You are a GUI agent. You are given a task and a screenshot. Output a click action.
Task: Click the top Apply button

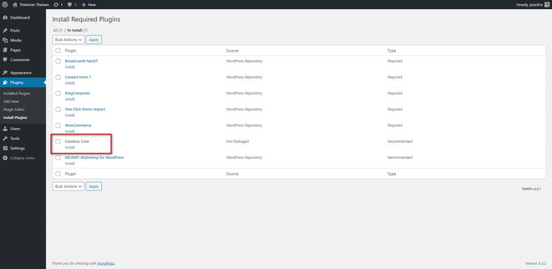pos(94,40)
